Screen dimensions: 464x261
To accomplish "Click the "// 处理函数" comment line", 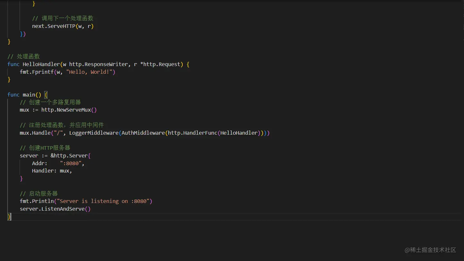I will coord(24,56).
